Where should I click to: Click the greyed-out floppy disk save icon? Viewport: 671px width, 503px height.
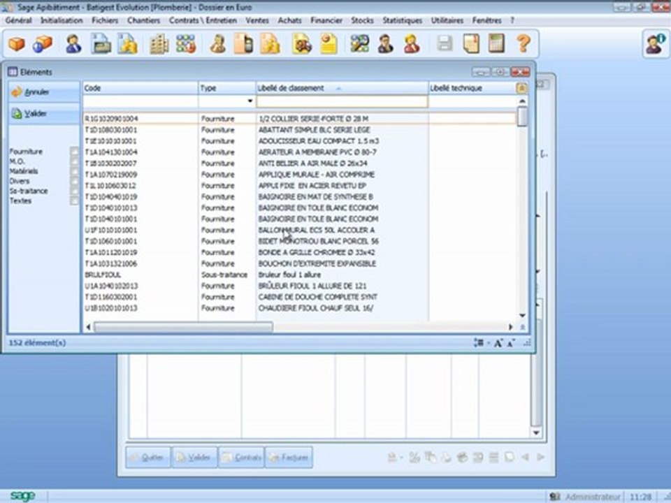click(x=445, y=43)
